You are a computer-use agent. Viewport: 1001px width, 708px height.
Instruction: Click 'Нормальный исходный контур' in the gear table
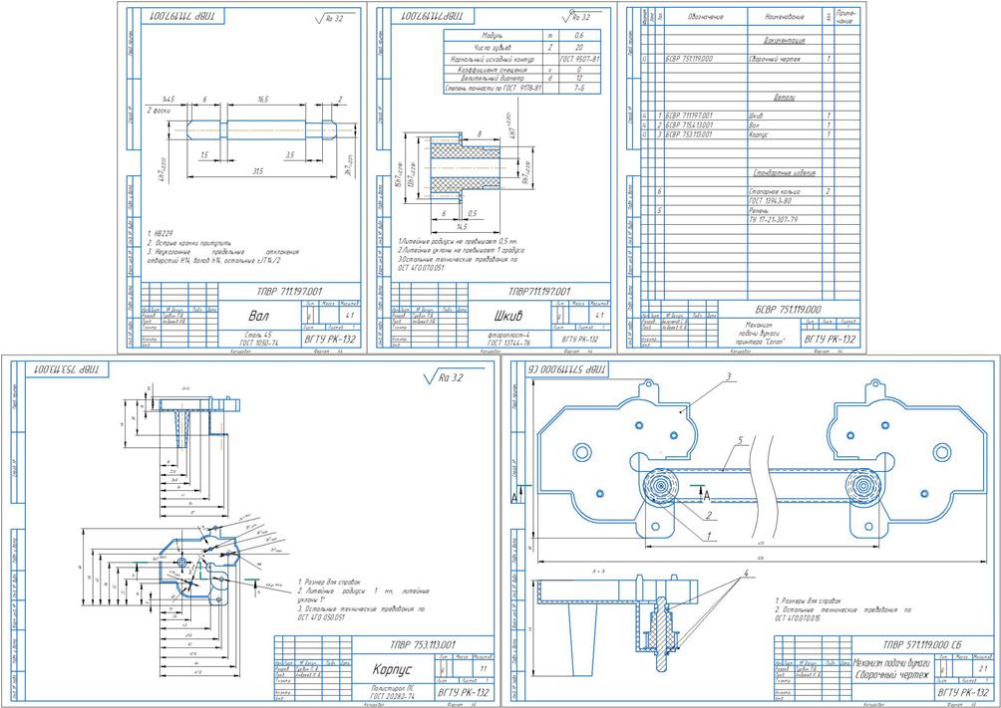click(x=493, y=59)
